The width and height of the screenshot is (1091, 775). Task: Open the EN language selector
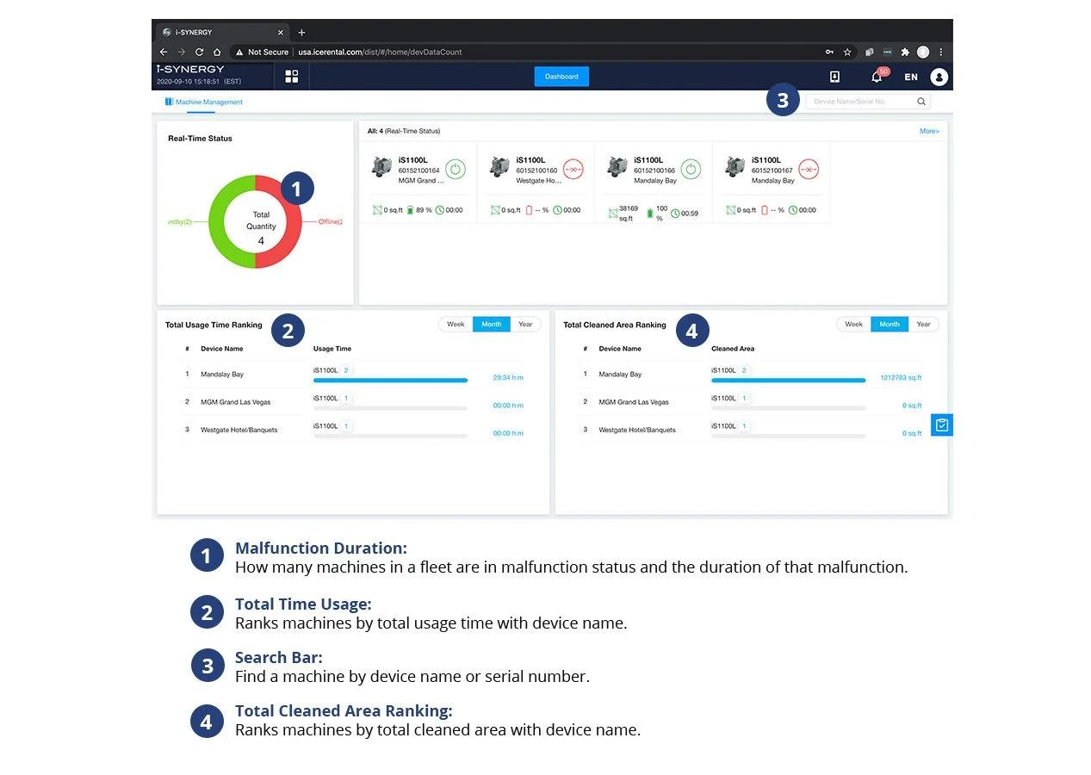(x=910, y=77)
